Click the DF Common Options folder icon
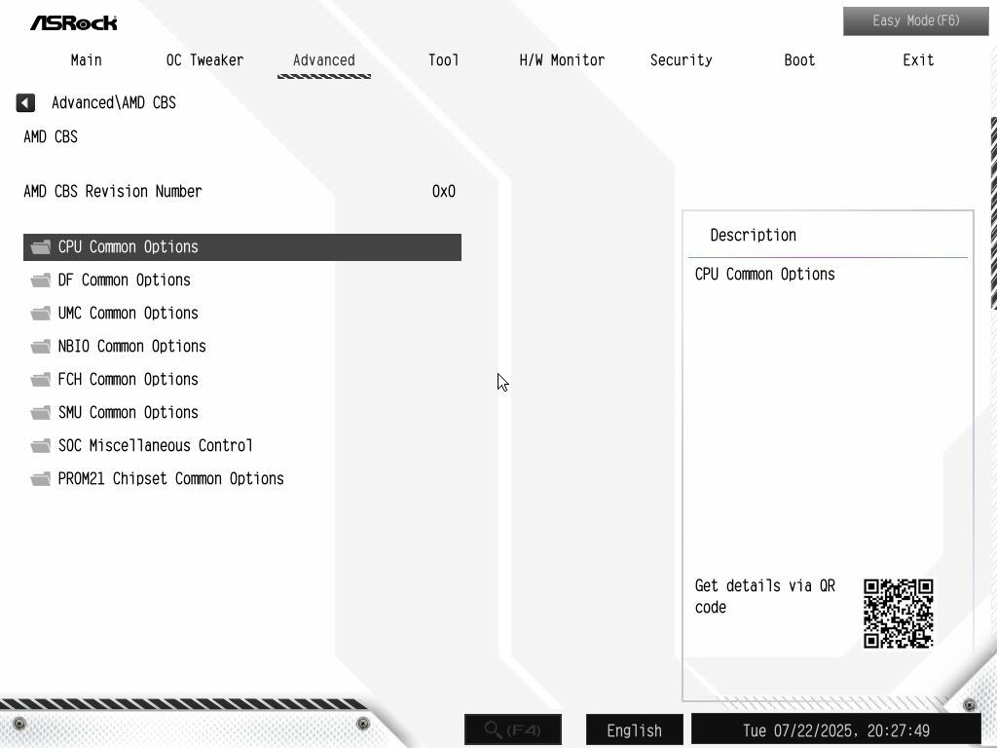The width and height of the screenshot is (997, 748). pyautogui.click(x=41, y=280)
